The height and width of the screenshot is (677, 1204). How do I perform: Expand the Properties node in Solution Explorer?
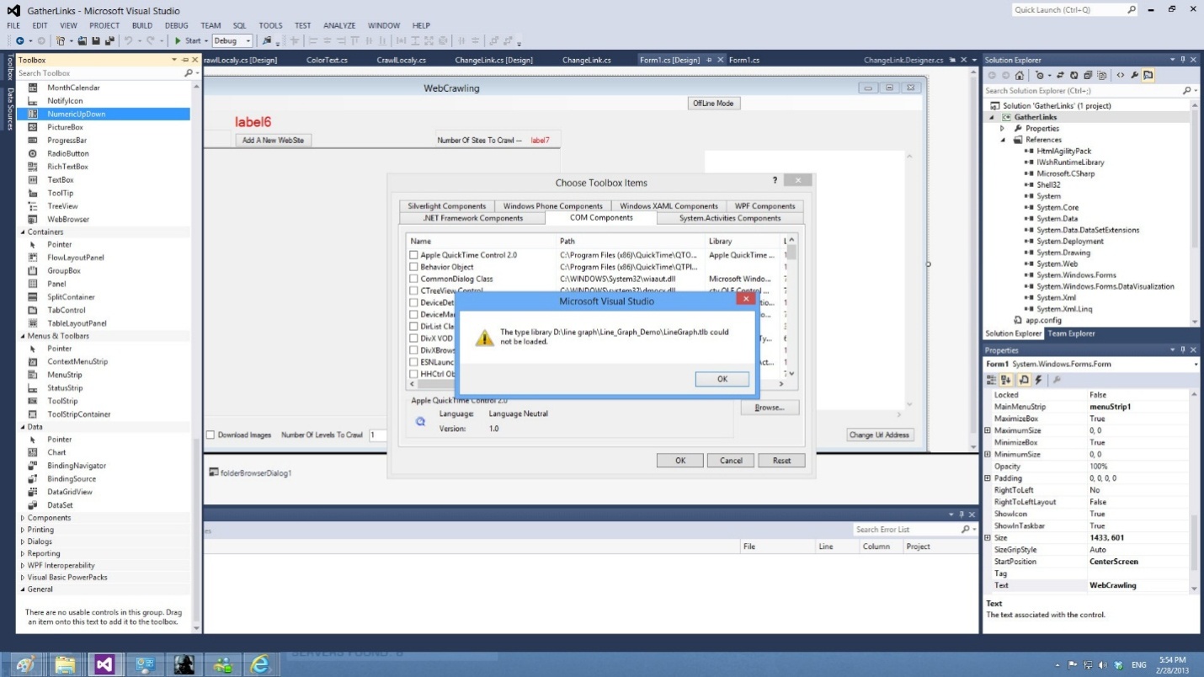click(1003, 129)
